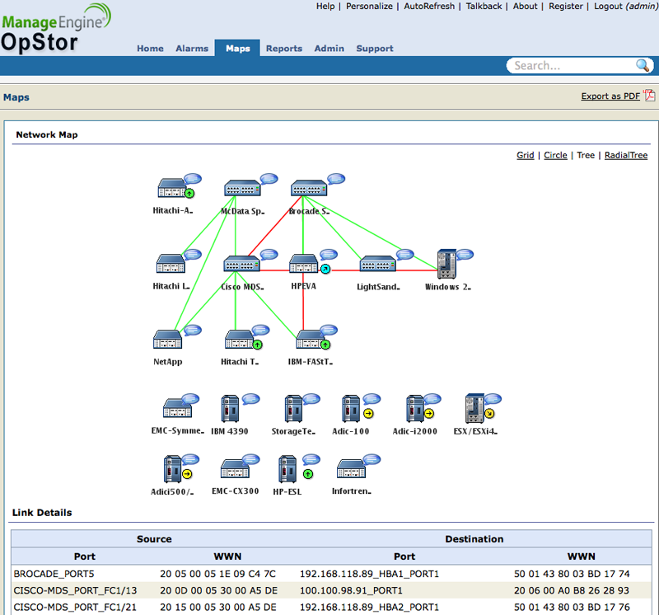659x615 pixels.
Task: Select the EMC-CX300 storage icon
Action: point(235,468)
